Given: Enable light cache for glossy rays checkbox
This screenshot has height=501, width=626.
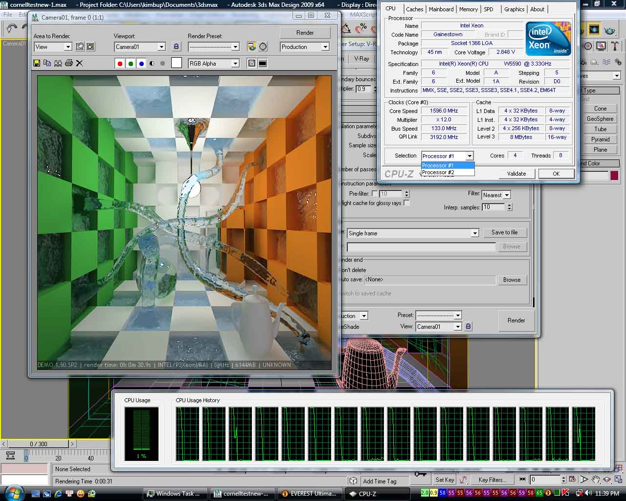Looking at the screenshot, I should (x=406, y=203).
